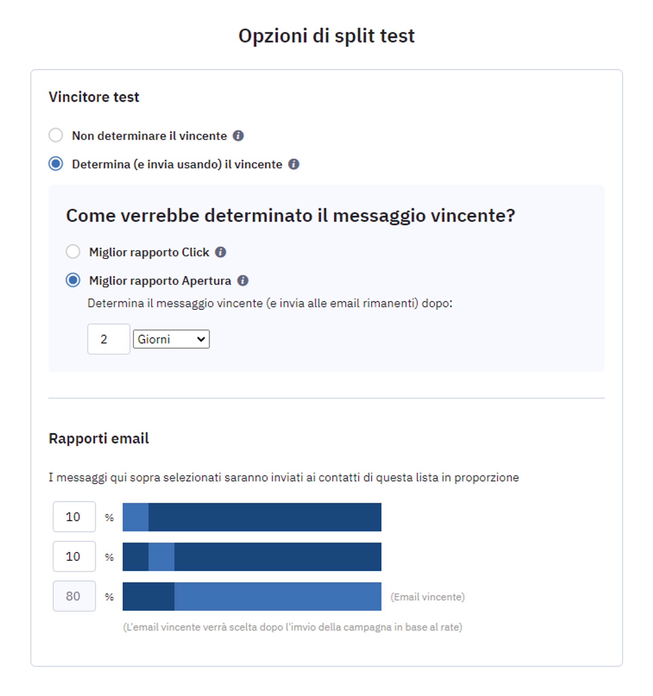Viewport: 653px width, 696px height.
Task: Click the second 10% proportion input
Action: click(x=74, y=556)
